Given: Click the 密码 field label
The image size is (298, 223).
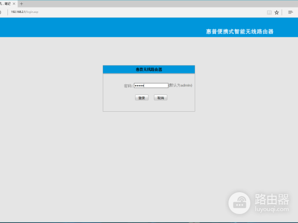Looking at the screenshot, I should pyautogui.click(x=128, y=86).
